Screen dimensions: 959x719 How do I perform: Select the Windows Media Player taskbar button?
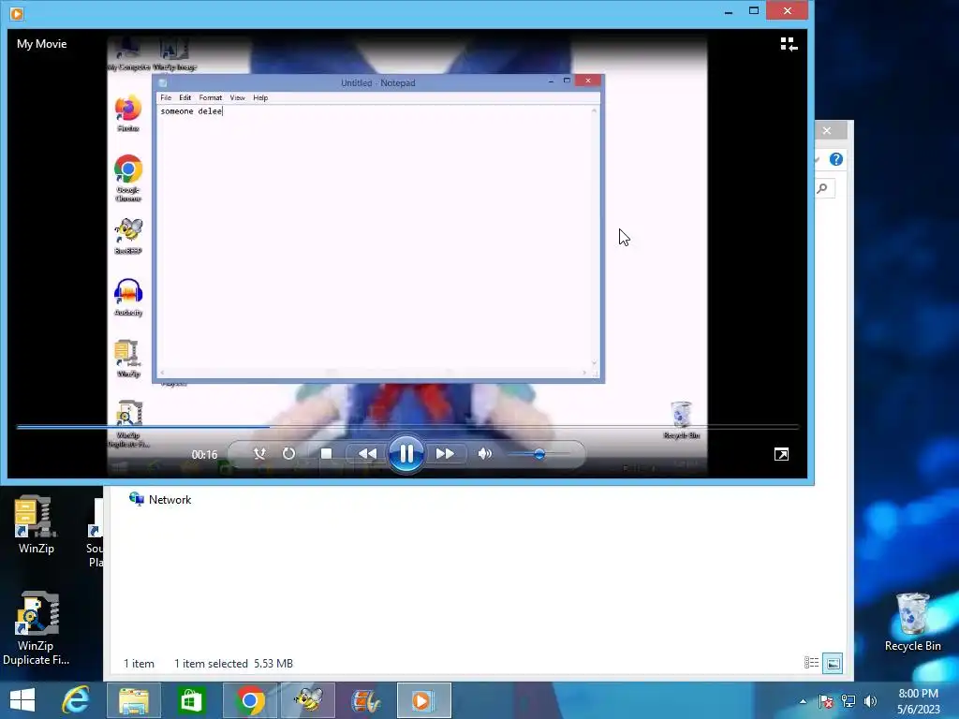point(424,700)
